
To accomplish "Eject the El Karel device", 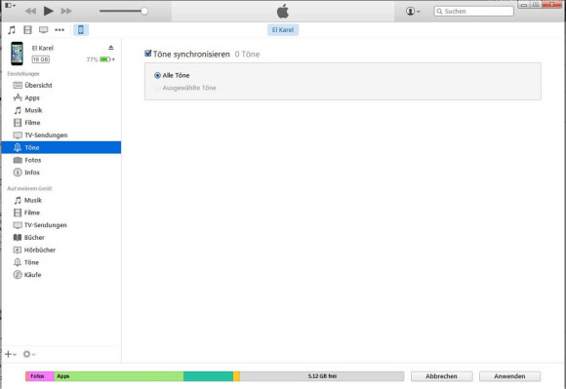I will click(111, 48).
